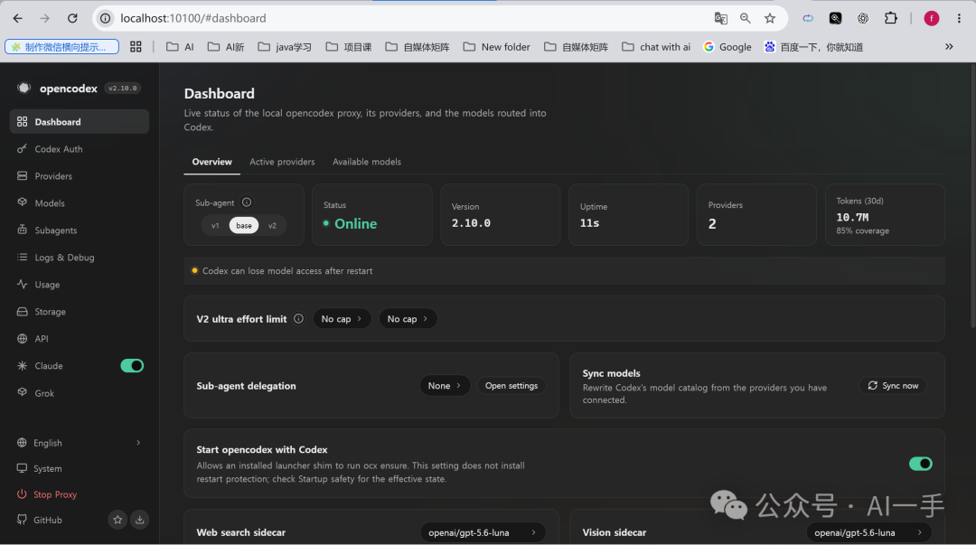Click Open settings button

tap(511, 386)
